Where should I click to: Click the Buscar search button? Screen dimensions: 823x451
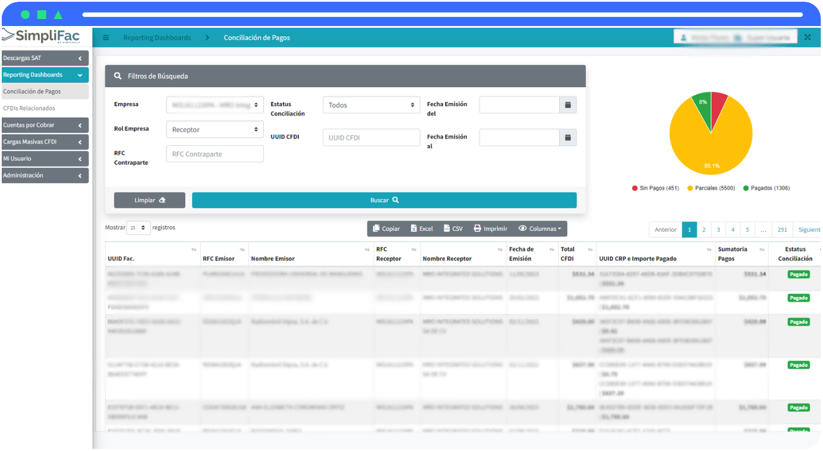pos(384,200)
